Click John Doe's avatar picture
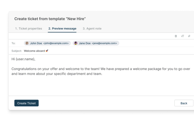The image size is (194, 121). coord(27,43)
